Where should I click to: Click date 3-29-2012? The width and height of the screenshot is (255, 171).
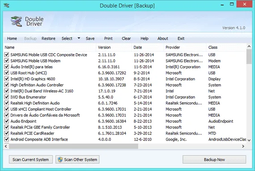coord(143,133)
